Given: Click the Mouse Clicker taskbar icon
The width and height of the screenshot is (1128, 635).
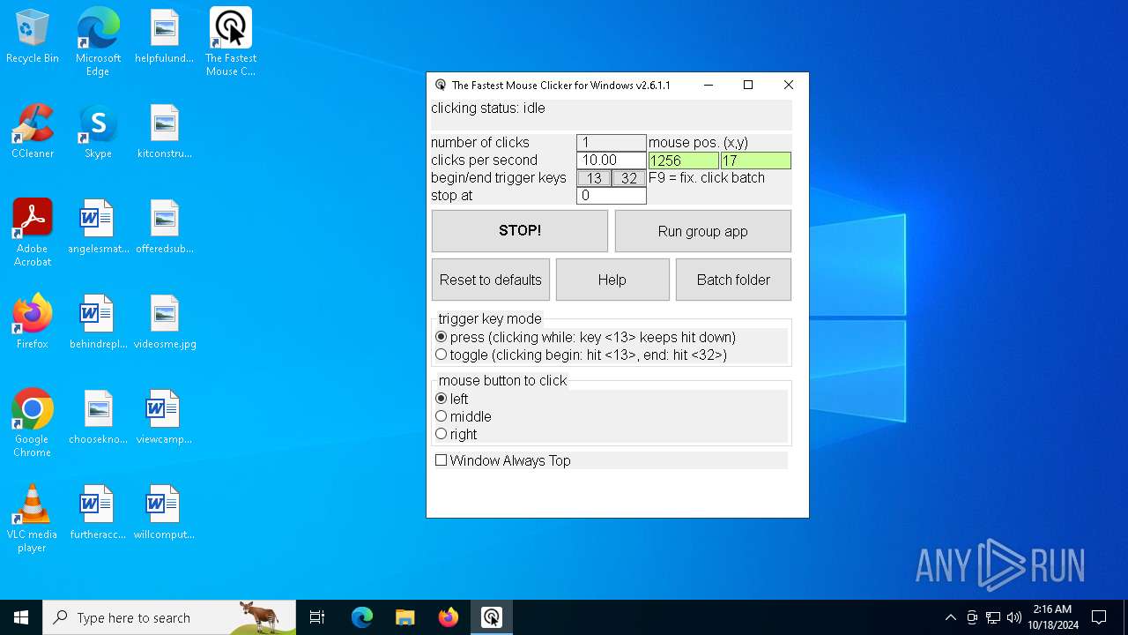Looking at the screenshot, I should (x=491, y=617).
